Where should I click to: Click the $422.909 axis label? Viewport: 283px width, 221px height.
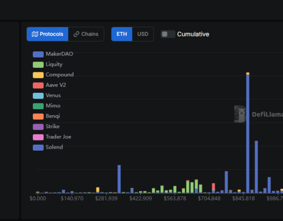click(141, 198)
